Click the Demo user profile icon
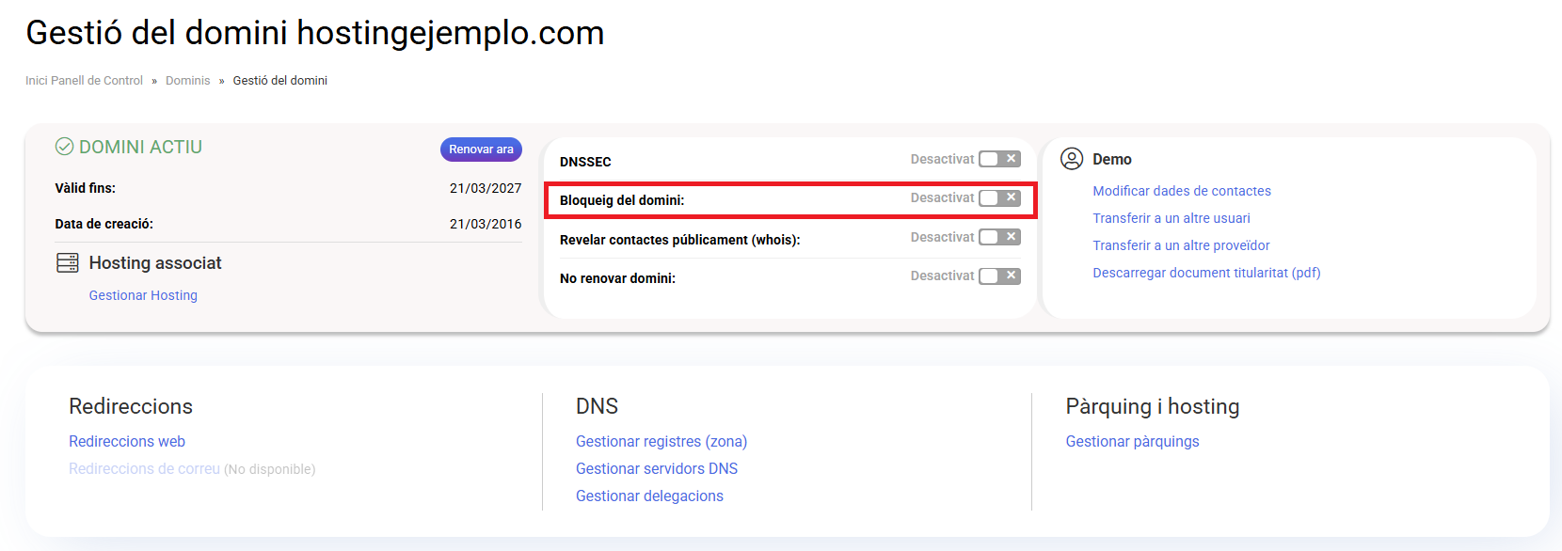 click(1071, 159)
